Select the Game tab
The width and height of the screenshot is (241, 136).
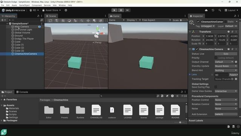click(x=115, y=16)
